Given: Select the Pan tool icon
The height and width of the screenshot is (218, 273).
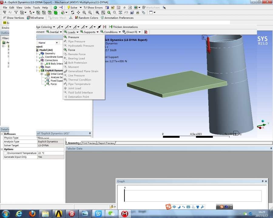Looking at the screenshot, I should (x=78, y=13).
